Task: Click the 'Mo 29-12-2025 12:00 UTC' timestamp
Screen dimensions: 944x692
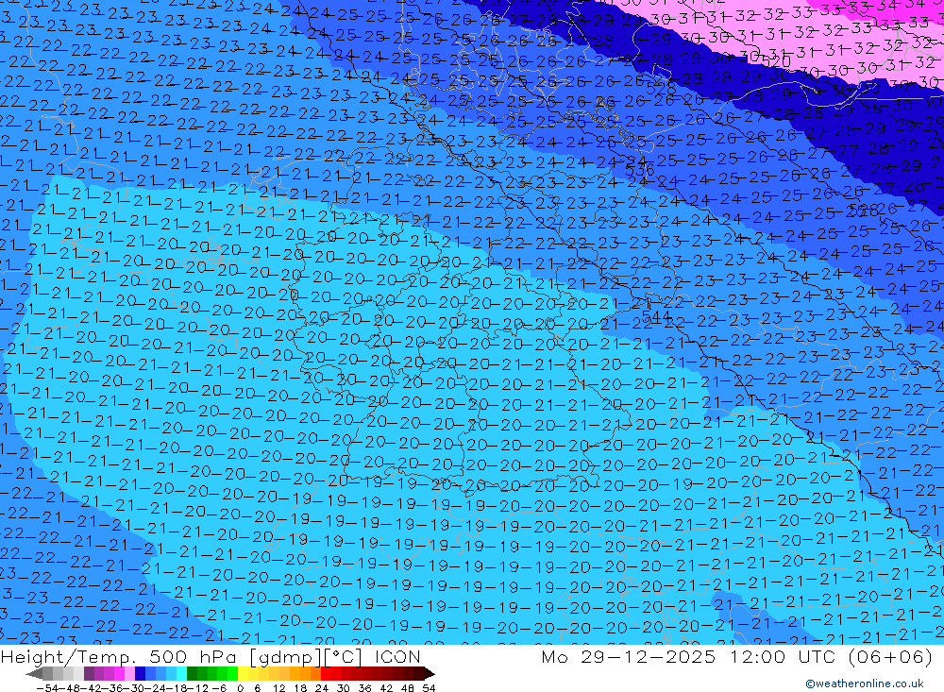Action: [691, 656]
